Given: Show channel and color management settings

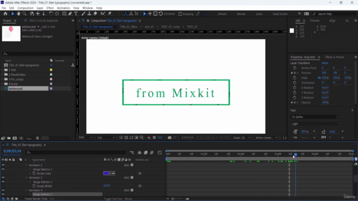Looking at the screenshot, I should pyautogui.click(x=149, y=138).
